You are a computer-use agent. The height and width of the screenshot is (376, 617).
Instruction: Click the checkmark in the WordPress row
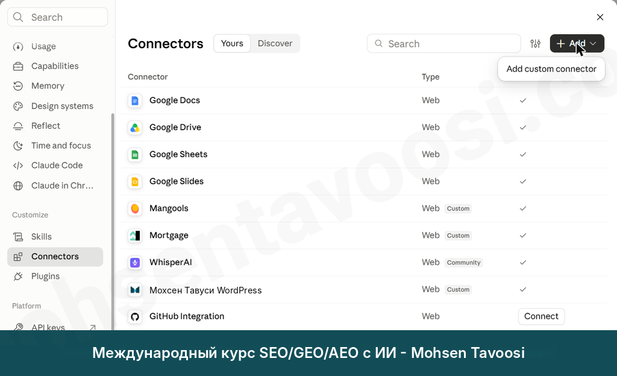523,289
